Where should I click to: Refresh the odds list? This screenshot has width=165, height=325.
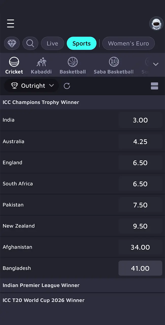(x=67, y=86)
